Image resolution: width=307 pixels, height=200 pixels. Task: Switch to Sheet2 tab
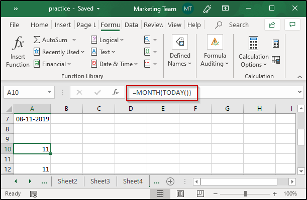[x=67, y=181]
